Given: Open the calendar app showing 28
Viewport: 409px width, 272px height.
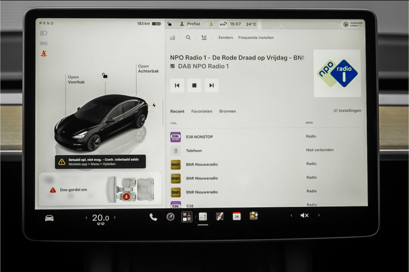Looking at the screenshot, I should (x=237, y=216).
